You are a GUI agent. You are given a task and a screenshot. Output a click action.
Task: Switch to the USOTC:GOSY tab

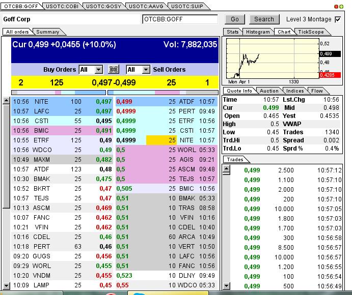point(103,6)
